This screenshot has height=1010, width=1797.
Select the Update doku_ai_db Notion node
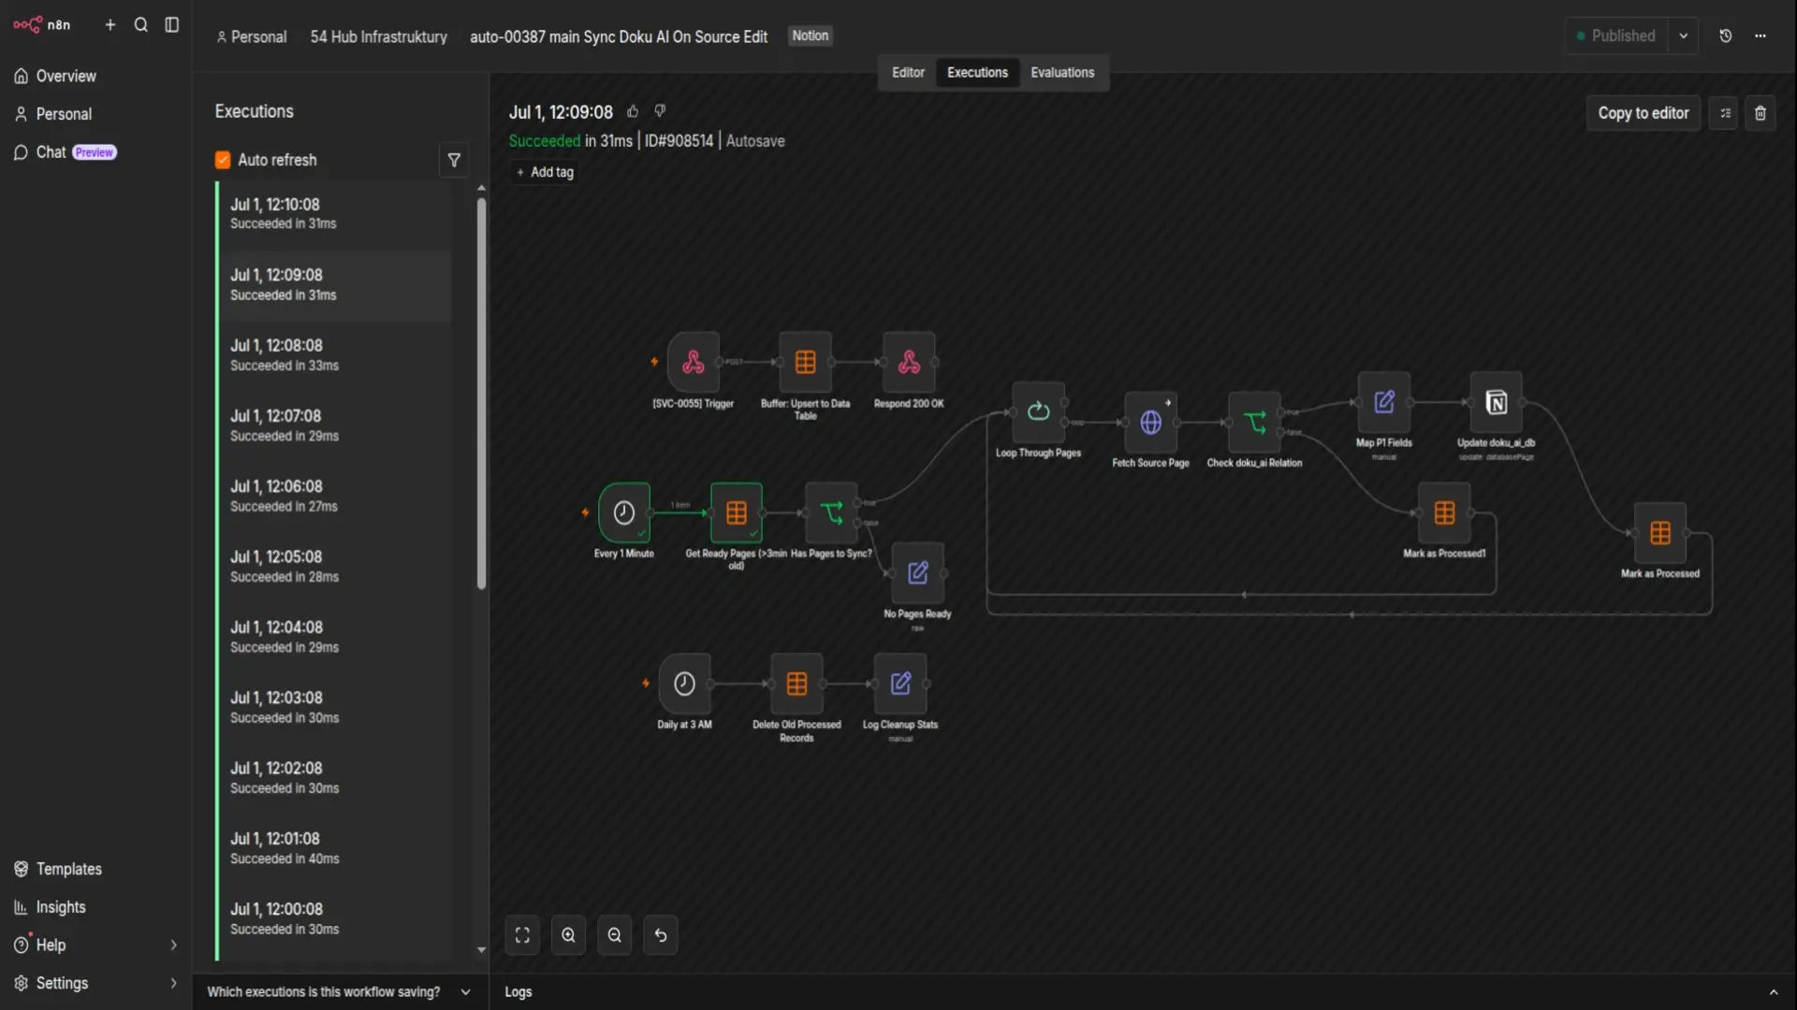click(x=1496, y=402)
